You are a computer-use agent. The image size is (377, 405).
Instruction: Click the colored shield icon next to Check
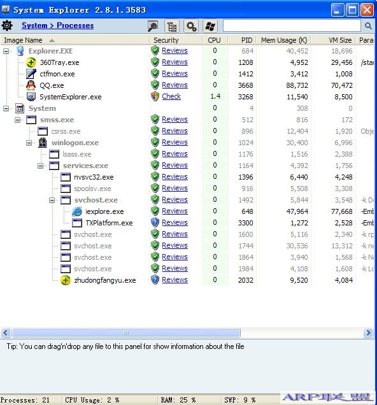point(155,96)
